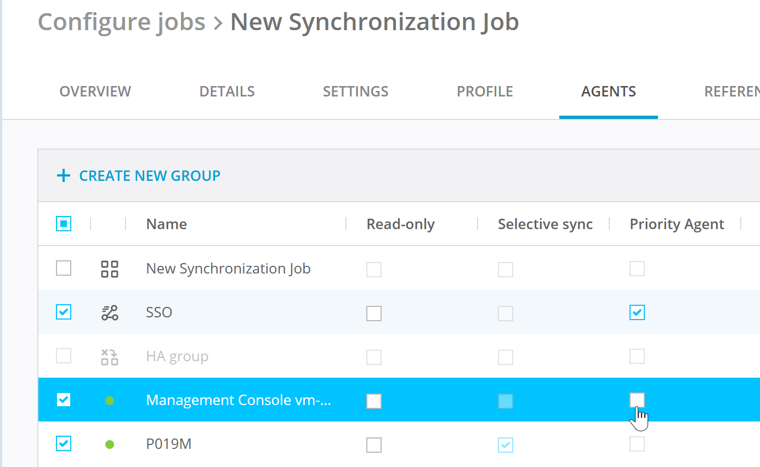The image size is (760, 467).
Task: Enable Priority Agent for Management Console row
Action: pos(637,400)
